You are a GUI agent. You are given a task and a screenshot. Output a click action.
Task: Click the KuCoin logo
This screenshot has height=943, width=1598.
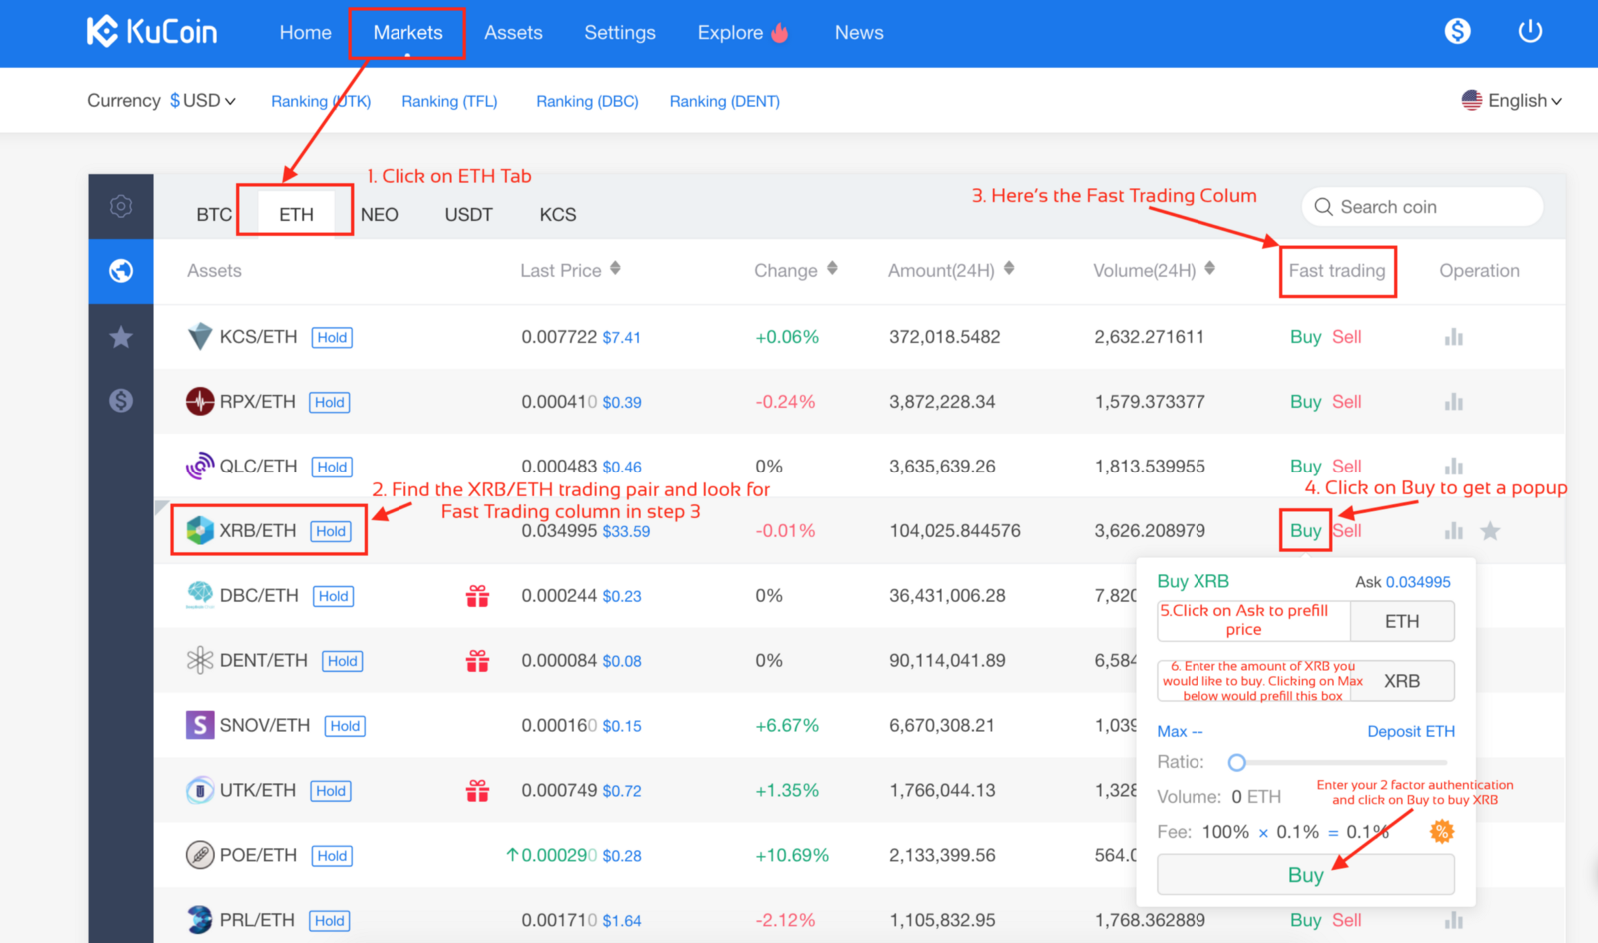pos(152,32)
